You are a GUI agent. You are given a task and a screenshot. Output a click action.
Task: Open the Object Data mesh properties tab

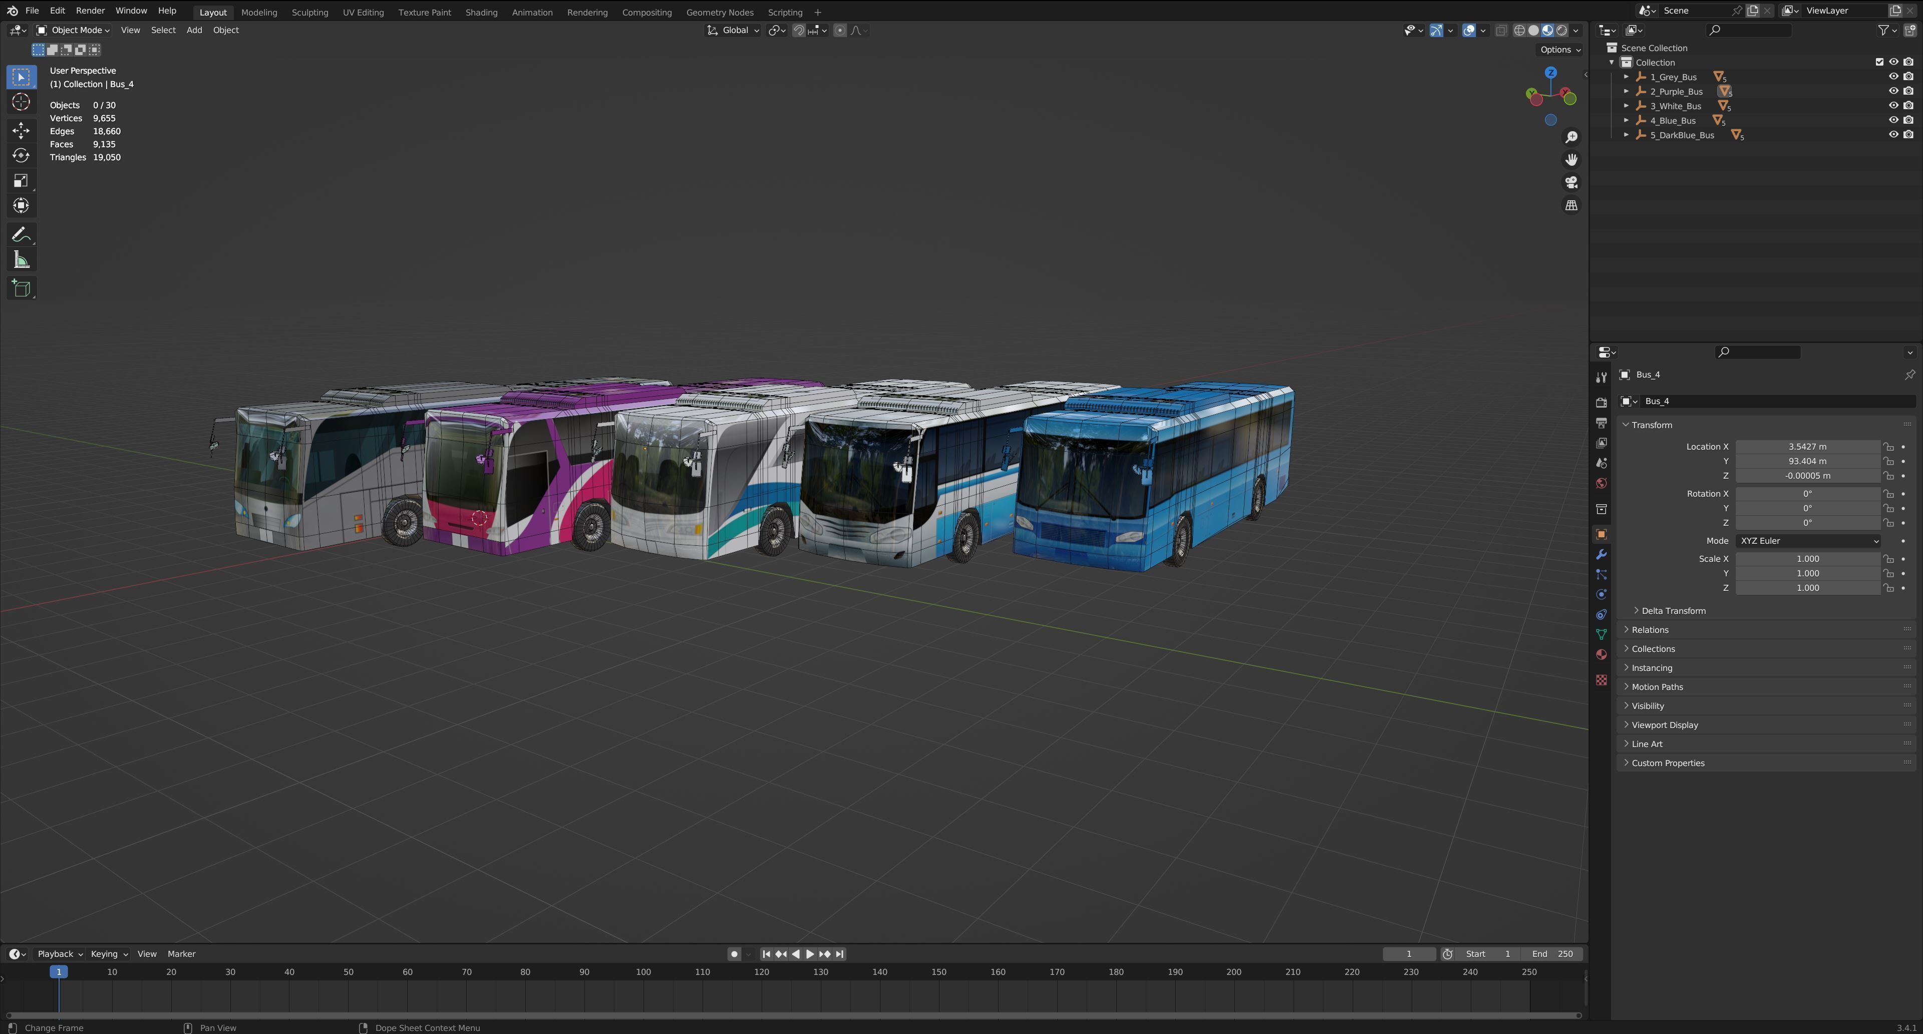[1600, 634]
